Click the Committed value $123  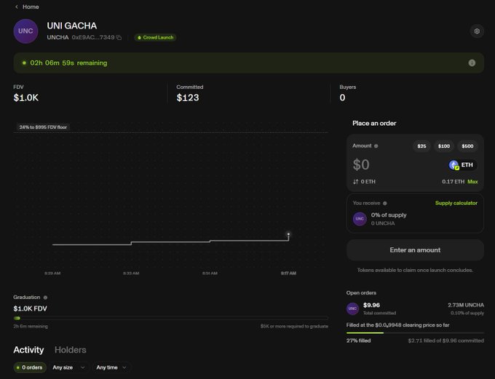[x=188, y=97]
